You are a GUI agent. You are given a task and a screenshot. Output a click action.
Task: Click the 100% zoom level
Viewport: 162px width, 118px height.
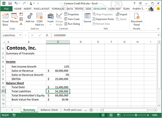(x=154, y=115)
